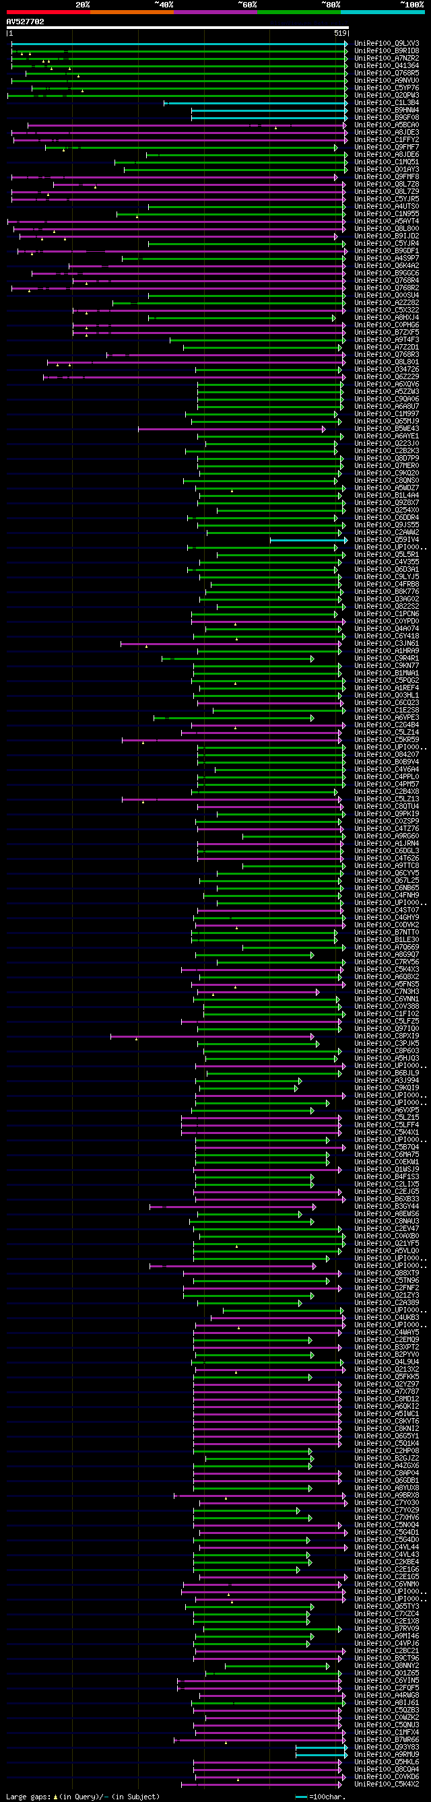Click query end position 519 label
The image size is (431, 1802).
[x=341, y=33]
